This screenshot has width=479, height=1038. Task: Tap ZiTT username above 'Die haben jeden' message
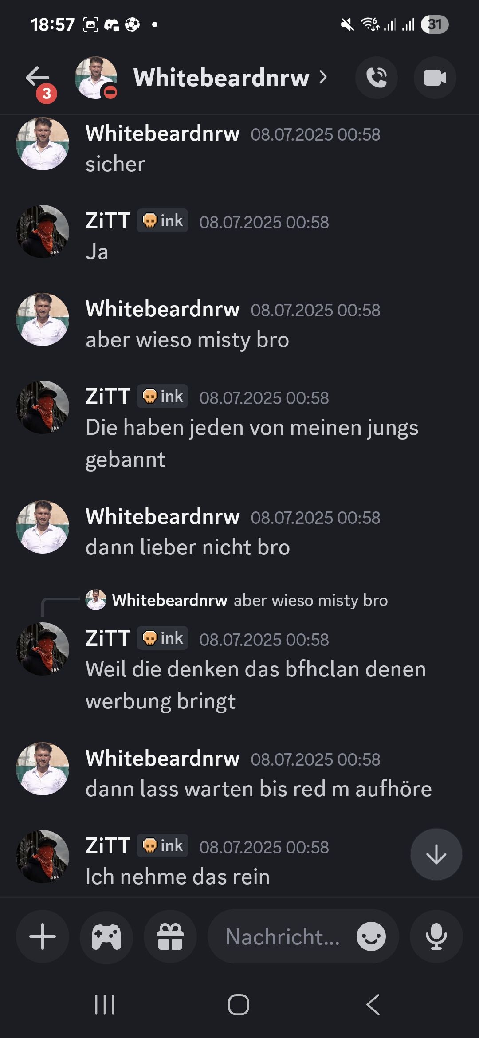pos(108,396)
